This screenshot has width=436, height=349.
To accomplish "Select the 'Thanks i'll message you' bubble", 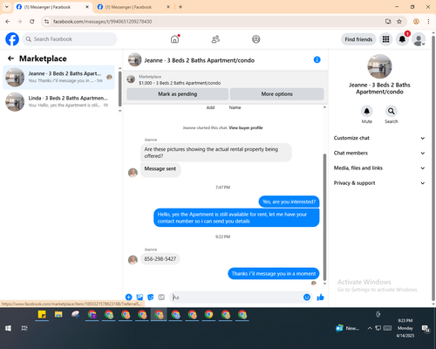I will click(274, 273).
